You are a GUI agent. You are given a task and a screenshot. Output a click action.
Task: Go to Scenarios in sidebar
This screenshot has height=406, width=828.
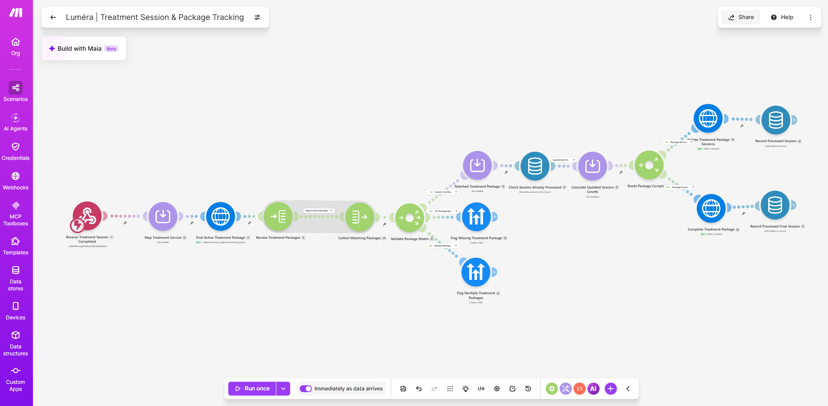click(16, 92)
